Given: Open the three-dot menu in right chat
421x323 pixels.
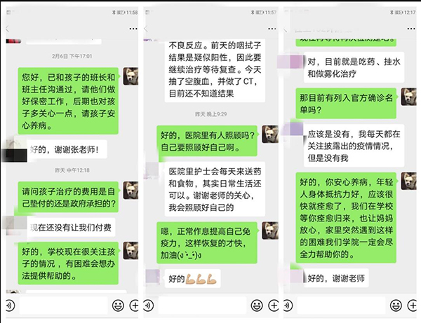Looking at the screenshot, I should [x=411, y=29].
